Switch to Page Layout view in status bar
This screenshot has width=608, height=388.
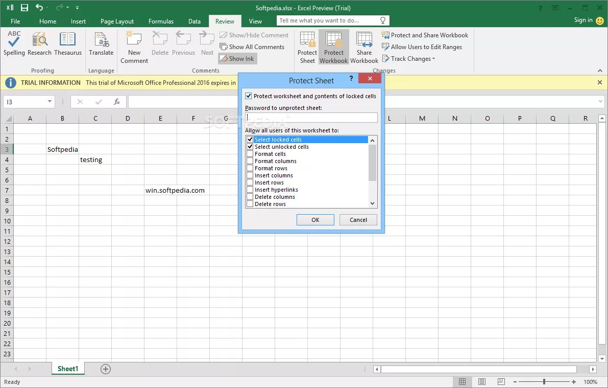coord(481,382)
